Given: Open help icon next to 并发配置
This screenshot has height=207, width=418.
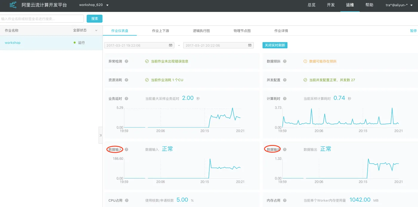Looking at the screenshot, I should pyautogui.click(x=285, y=80).
